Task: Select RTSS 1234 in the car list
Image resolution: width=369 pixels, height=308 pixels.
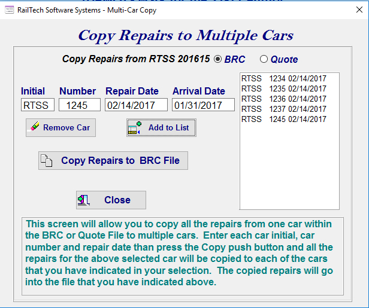Action: [283, 78]
